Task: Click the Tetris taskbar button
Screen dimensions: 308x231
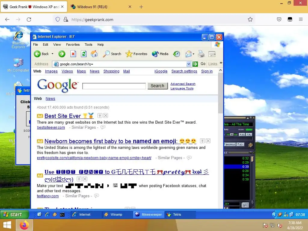Action: (180, 214)
